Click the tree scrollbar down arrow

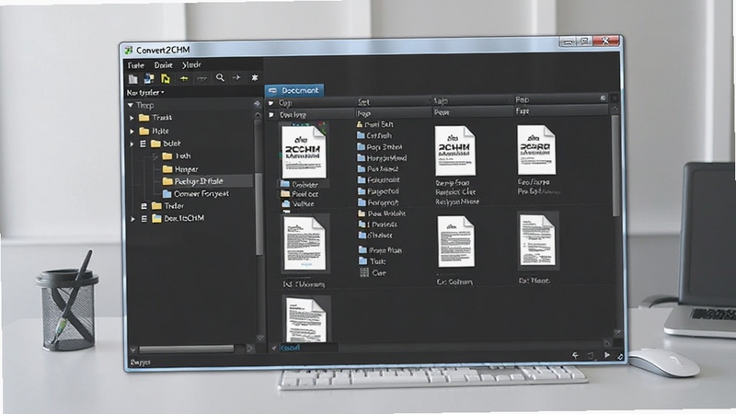tap(259, 338)
